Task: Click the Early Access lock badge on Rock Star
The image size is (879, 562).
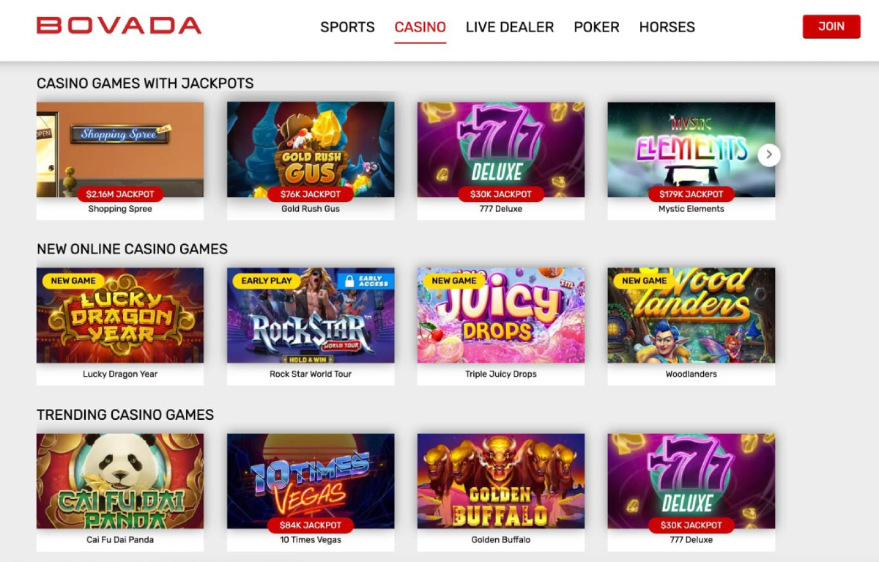Action: (366, 281)
